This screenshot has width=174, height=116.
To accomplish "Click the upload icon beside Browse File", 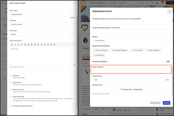I will point(122,89).
